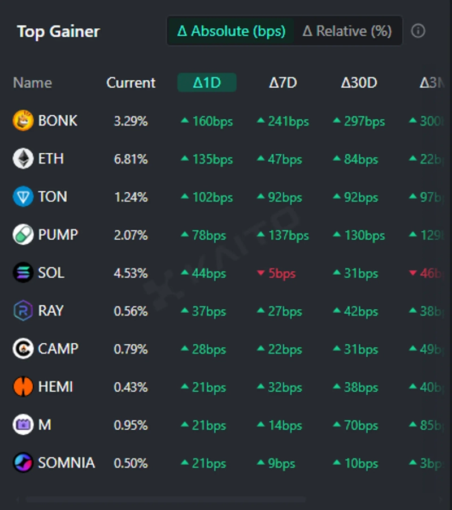Click the BONK token icon
This screenshot has width=452, height=510.
point(23,121)
